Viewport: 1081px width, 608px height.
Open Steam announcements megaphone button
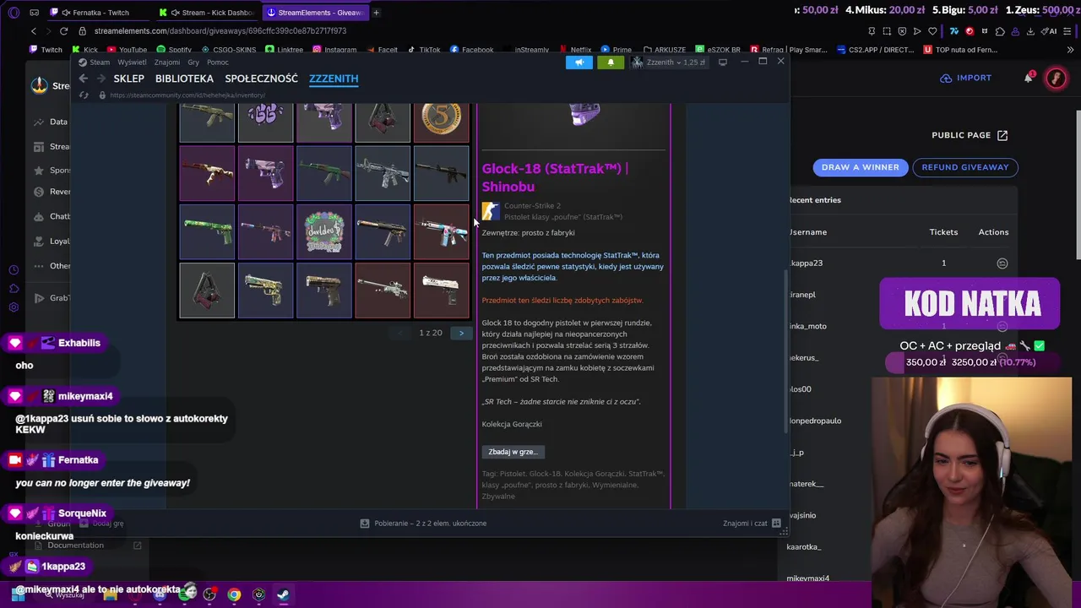tap(579, 62)
